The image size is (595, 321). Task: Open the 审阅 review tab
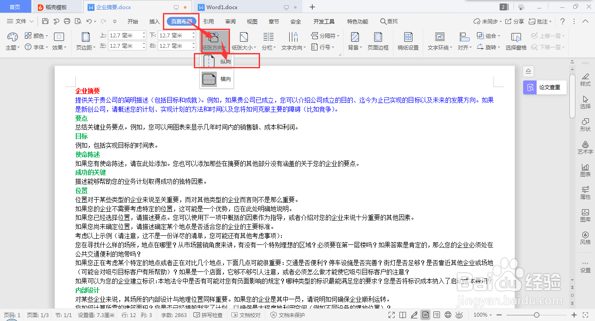click(x=230, y=21)
